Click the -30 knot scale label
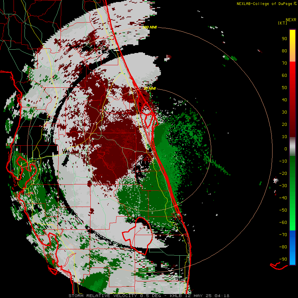The image size is (298, 298). (x=283, y=186)
